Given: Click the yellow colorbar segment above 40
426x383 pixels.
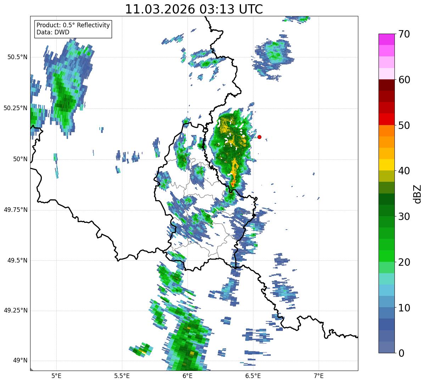Looking at the screenshot, I should (387, 165).
